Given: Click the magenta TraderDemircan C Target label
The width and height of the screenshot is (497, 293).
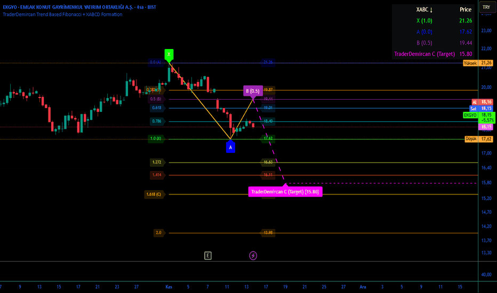Looking at the screenshot, I should (286, 192).
